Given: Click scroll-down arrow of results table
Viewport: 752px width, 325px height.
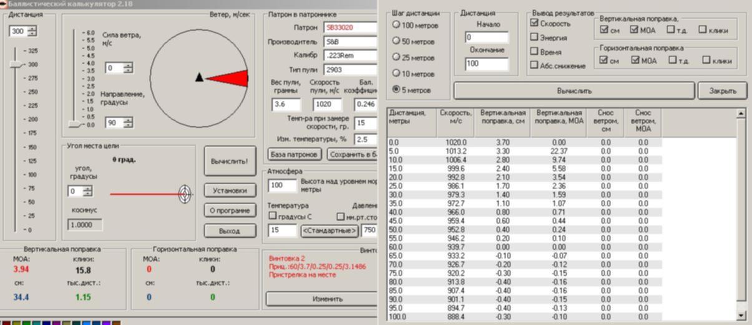Looking at the screenshot, I should tap(741, 316).
